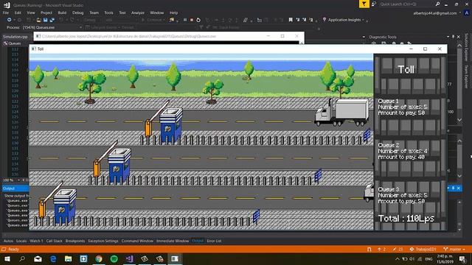Viewport: 472px width, 265px height.
Task: Click the unpublished commits count in status bar
Action: pos(382,250)
